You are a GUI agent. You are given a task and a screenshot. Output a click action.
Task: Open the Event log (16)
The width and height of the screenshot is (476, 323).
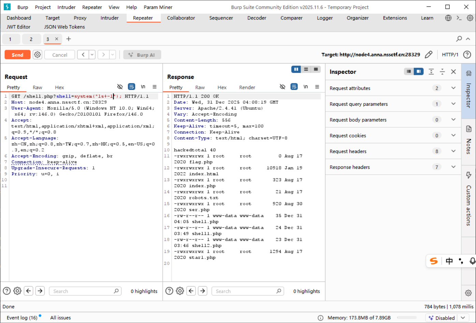coord(22,318)
